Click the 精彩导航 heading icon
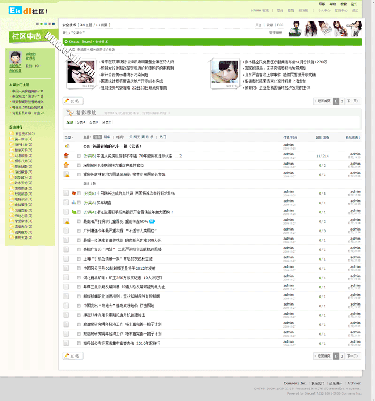 click(x=70, y=112)
